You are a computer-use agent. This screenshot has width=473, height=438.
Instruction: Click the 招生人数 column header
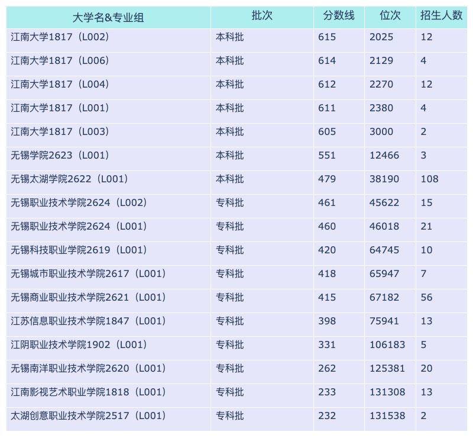point(441,18)
